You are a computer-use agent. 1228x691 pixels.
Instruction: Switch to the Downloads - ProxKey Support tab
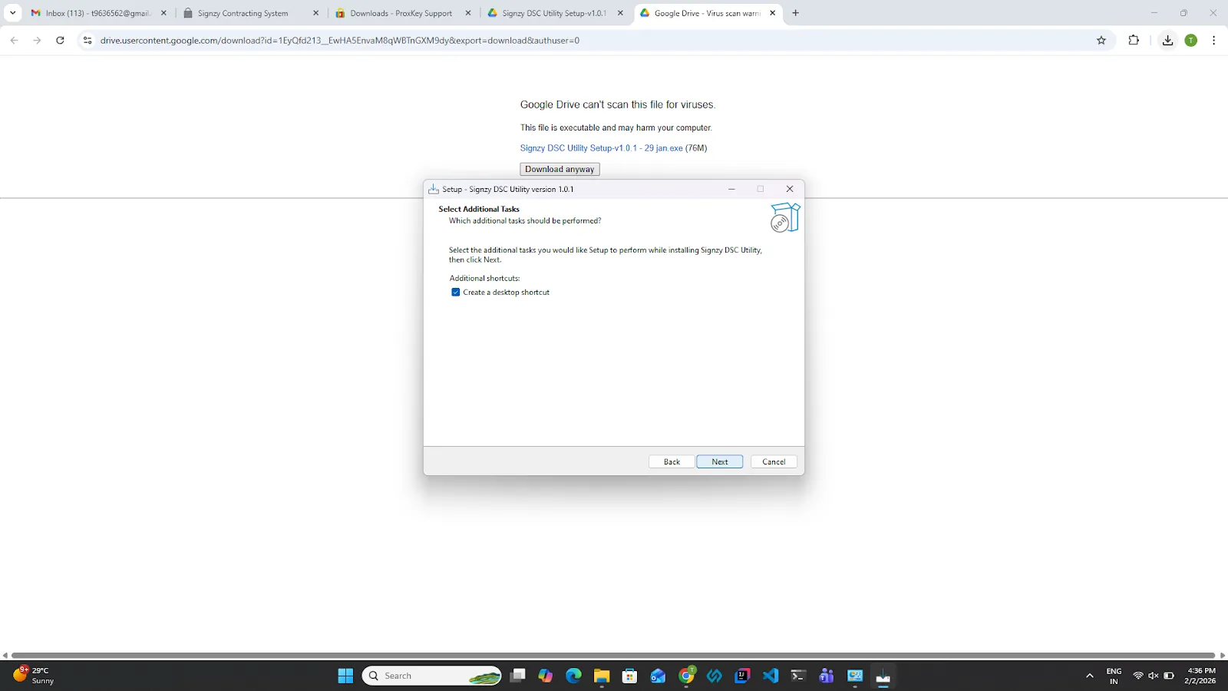[403, 13]
